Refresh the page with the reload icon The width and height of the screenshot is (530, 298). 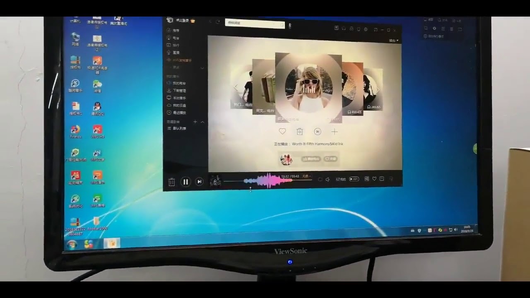[x=218, y=22]
